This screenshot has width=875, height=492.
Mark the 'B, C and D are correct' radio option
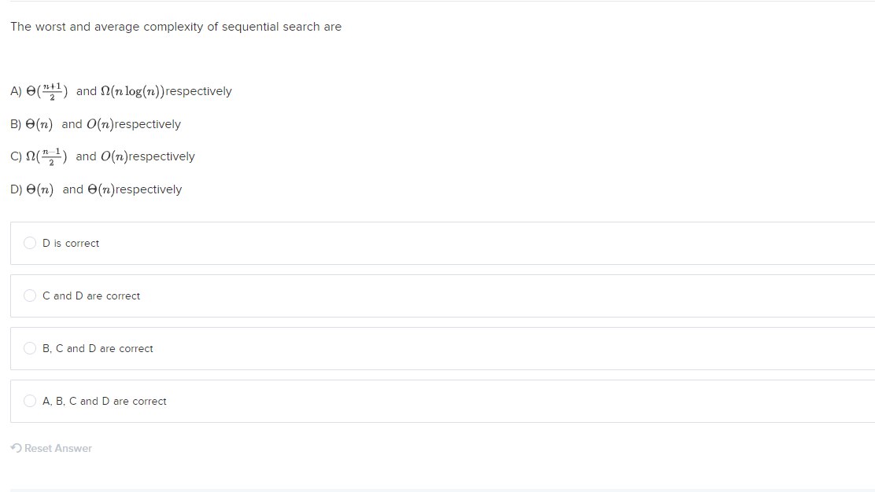30,348
